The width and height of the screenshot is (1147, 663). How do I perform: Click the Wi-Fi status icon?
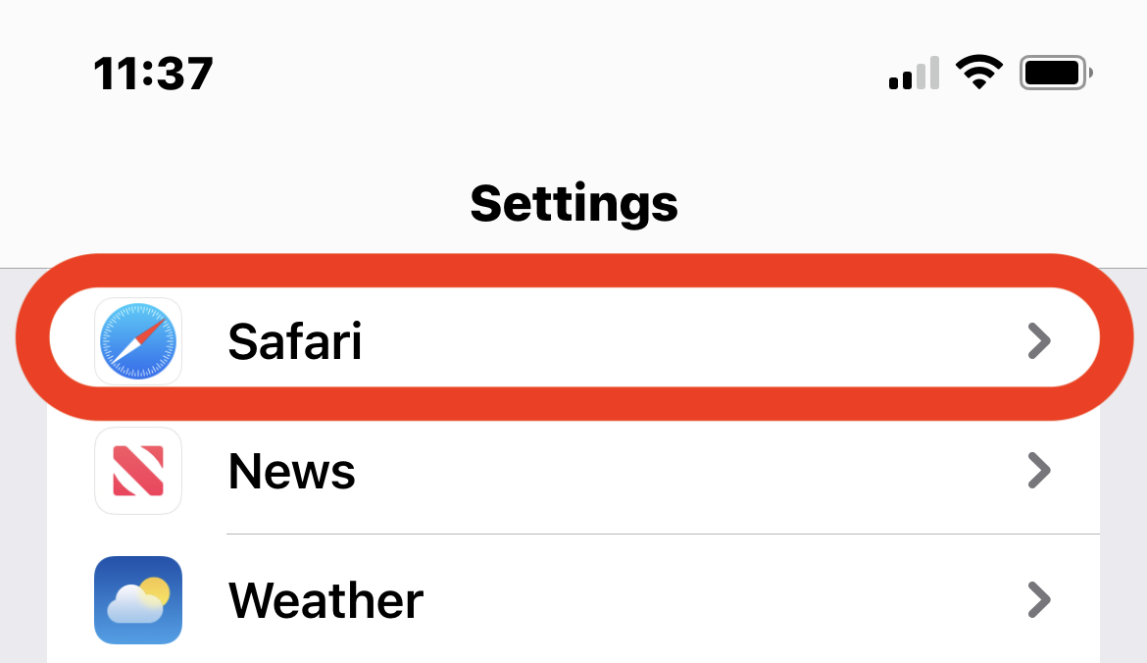pyautogui.click(x=978, y=73)
